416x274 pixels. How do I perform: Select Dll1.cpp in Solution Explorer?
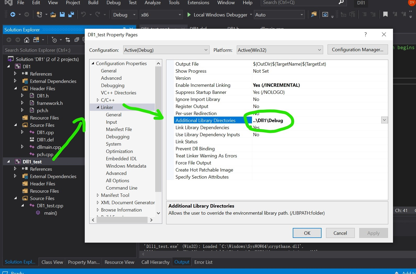(45, 132)
